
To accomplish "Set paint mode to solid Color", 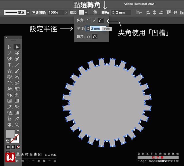I will [x=8, y=147].
